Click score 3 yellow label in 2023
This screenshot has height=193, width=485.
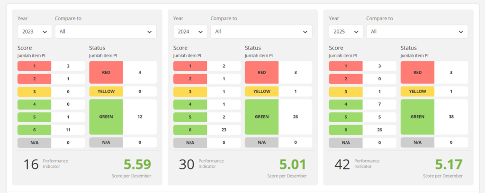pyautogui.click(x=35, y=92)
